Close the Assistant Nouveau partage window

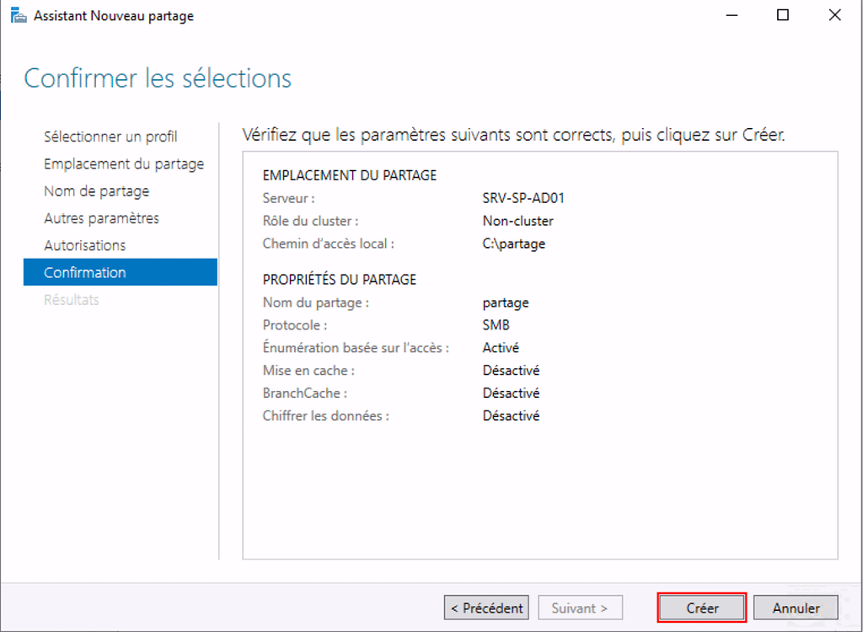click(x=834, y=15)
